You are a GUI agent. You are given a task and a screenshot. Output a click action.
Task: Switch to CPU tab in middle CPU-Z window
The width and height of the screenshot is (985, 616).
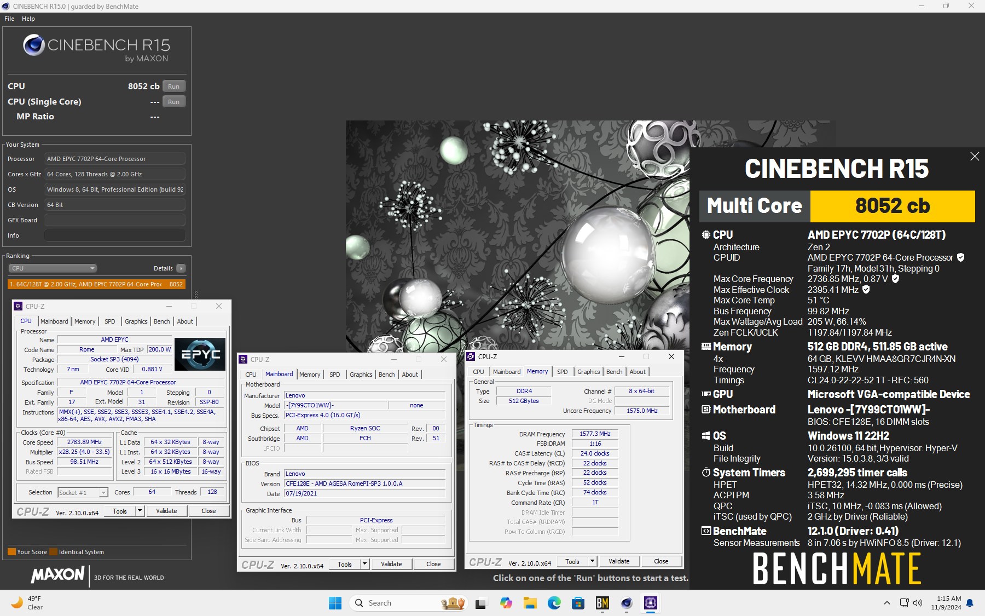point(251,375)
